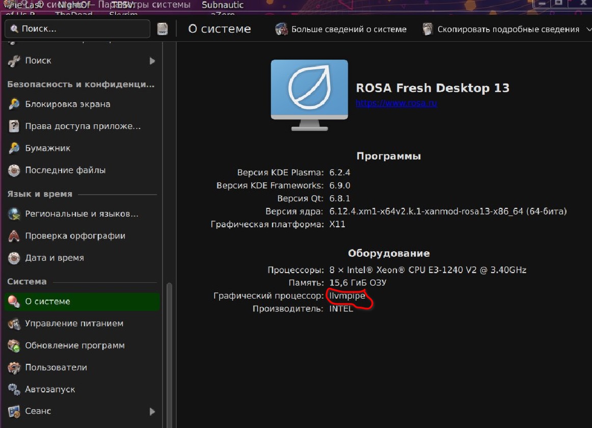Open Управление питанием settings
This screenshot has height=428, width=592.
tap(82, 324)
